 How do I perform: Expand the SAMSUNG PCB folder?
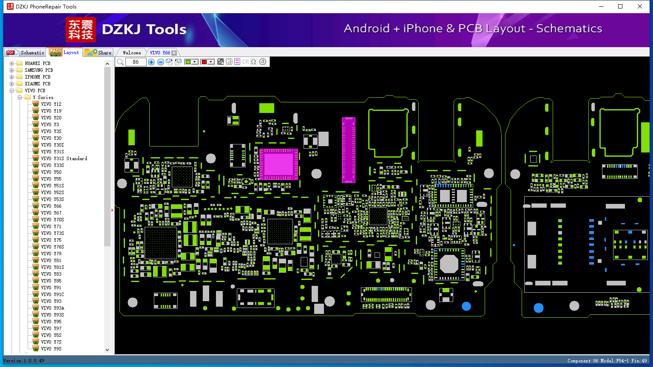11,70
